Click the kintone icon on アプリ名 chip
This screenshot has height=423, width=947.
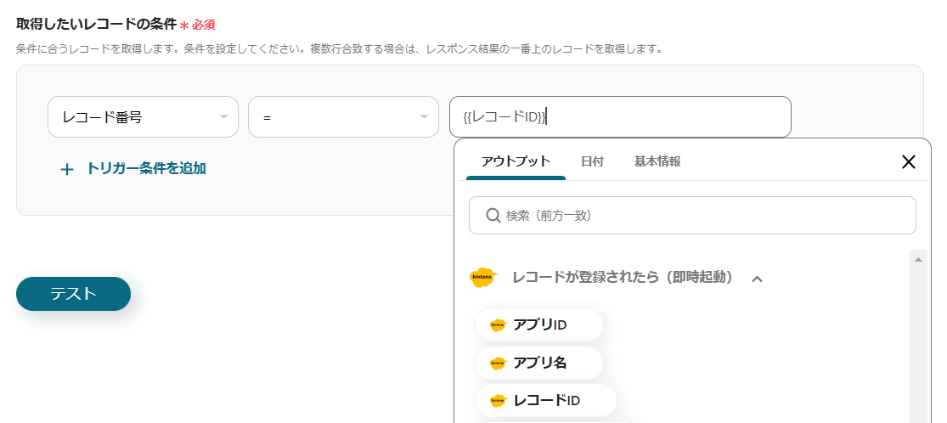coord(498,363)
